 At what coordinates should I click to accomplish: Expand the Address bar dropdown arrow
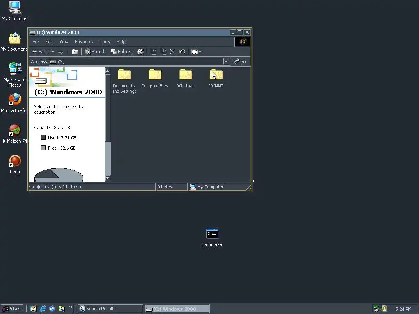point(226,61)
